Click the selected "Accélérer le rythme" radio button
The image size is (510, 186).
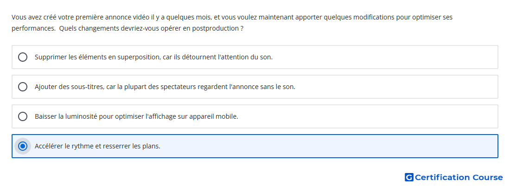tap(23, 146)
